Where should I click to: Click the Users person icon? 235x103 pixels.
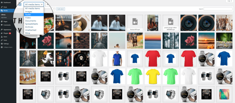[2, 37]
